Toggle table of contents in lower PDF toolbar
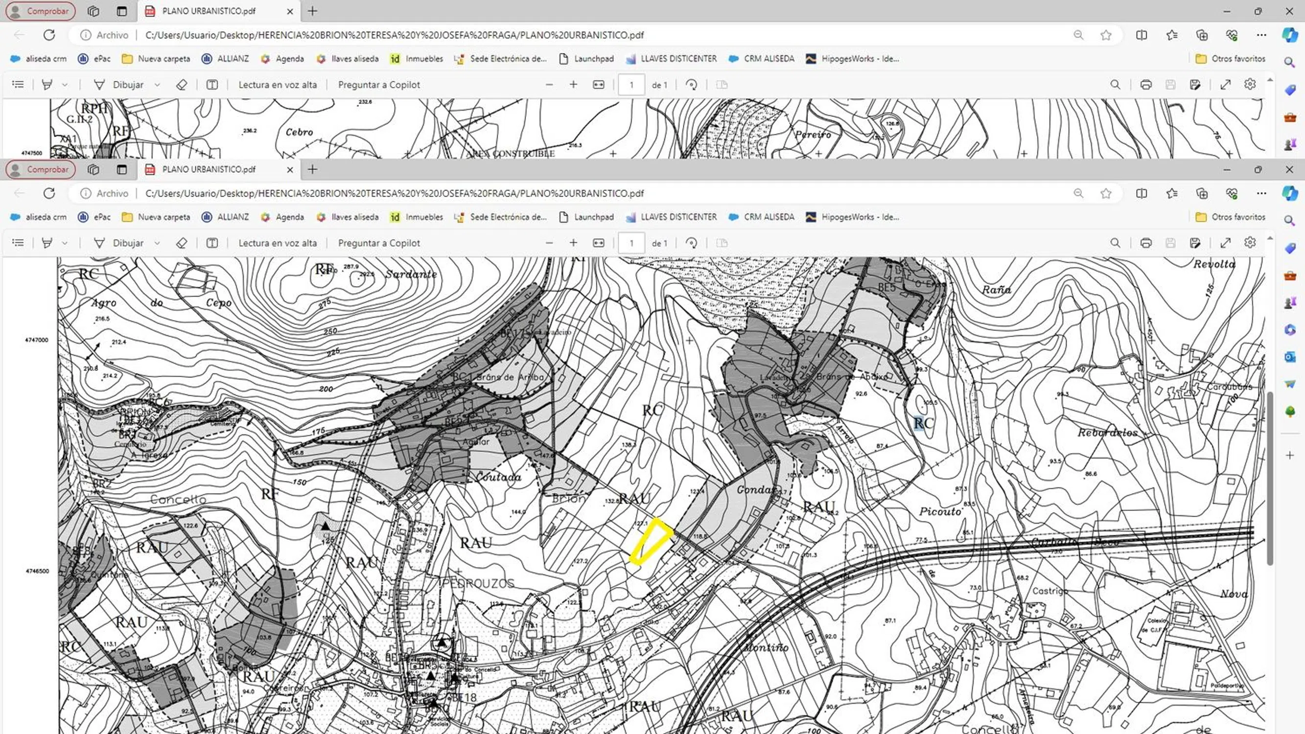Viewport: 1305px width, 734px height. (18, 243)
